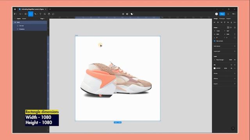Remove the white fill
Screen dimensions: 250x140
coord(235,68)
